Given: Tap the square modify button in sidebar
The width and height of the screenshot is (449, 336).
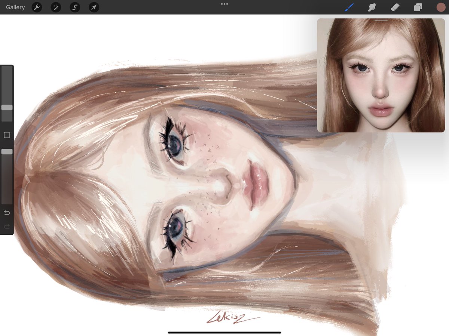Looking at the screenshot, I should [x=7, y=135].
